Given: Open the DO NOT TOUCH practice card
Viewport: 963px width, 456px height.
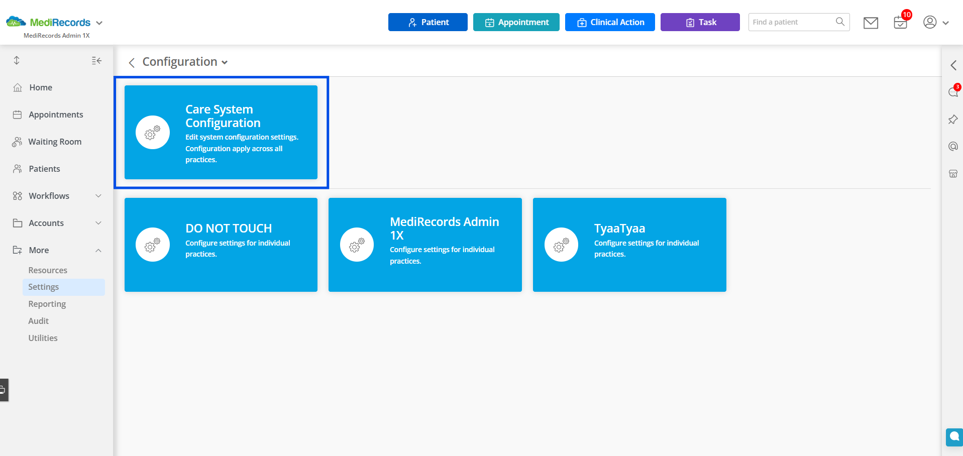Looking at the screenshot, I should point(221,245).
